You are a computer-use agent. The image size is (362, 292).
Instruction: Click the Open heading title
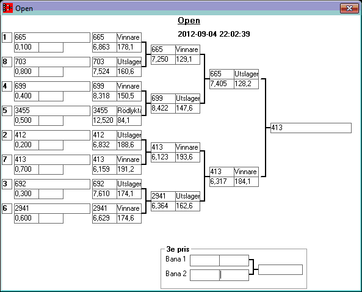pos(189,21)
